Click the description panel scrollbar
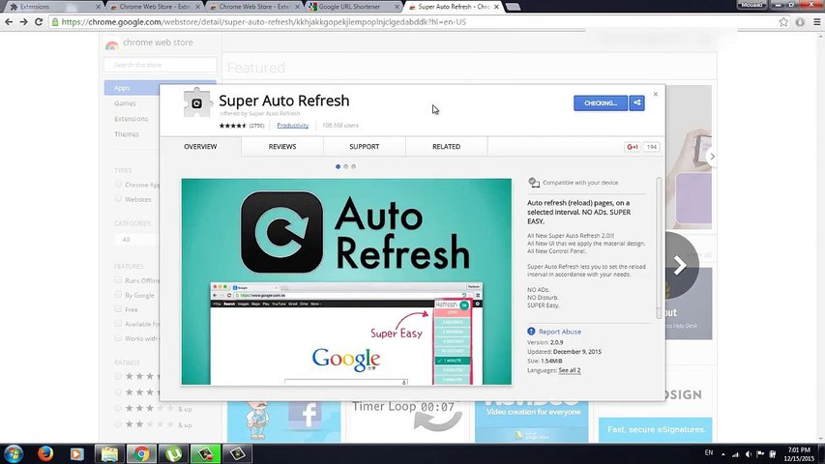The width and height of the screenshot is (825, 464). [x=659, y=247]
